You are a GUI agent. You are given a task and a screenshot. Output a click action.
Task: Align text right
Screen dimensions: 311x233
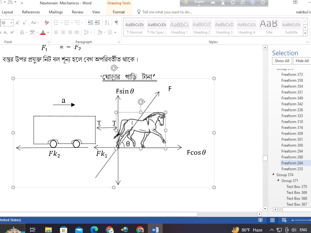pyautogui.click(x=70, y=32)
